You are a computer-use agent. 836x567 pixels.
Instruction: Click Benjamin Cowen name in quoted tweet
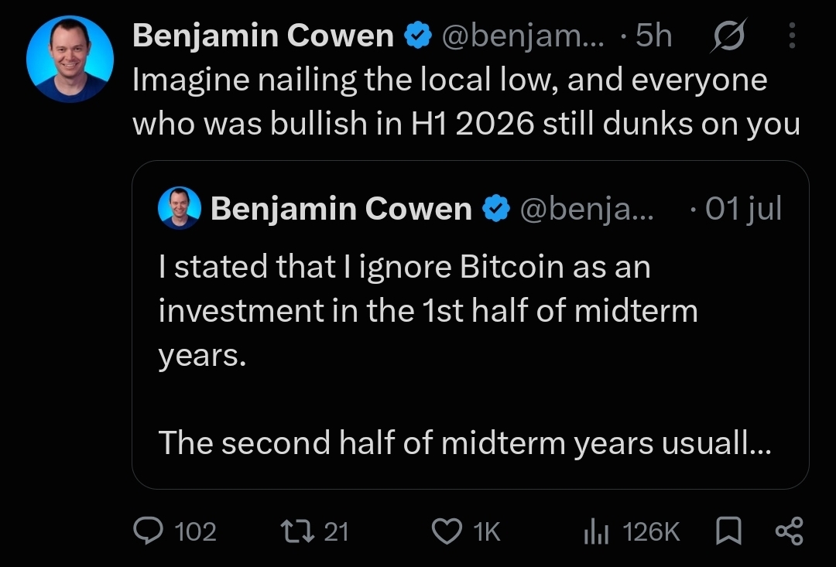coord(341,208)
